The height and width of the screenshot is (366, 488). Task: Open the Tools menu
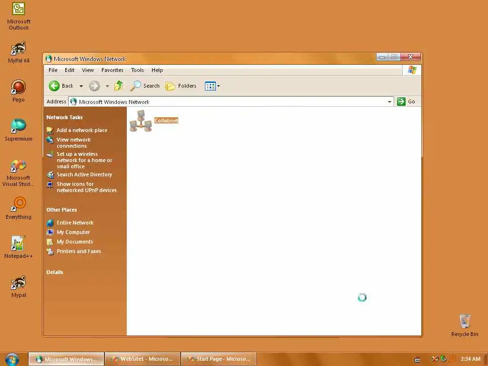[x=137, y=70]
